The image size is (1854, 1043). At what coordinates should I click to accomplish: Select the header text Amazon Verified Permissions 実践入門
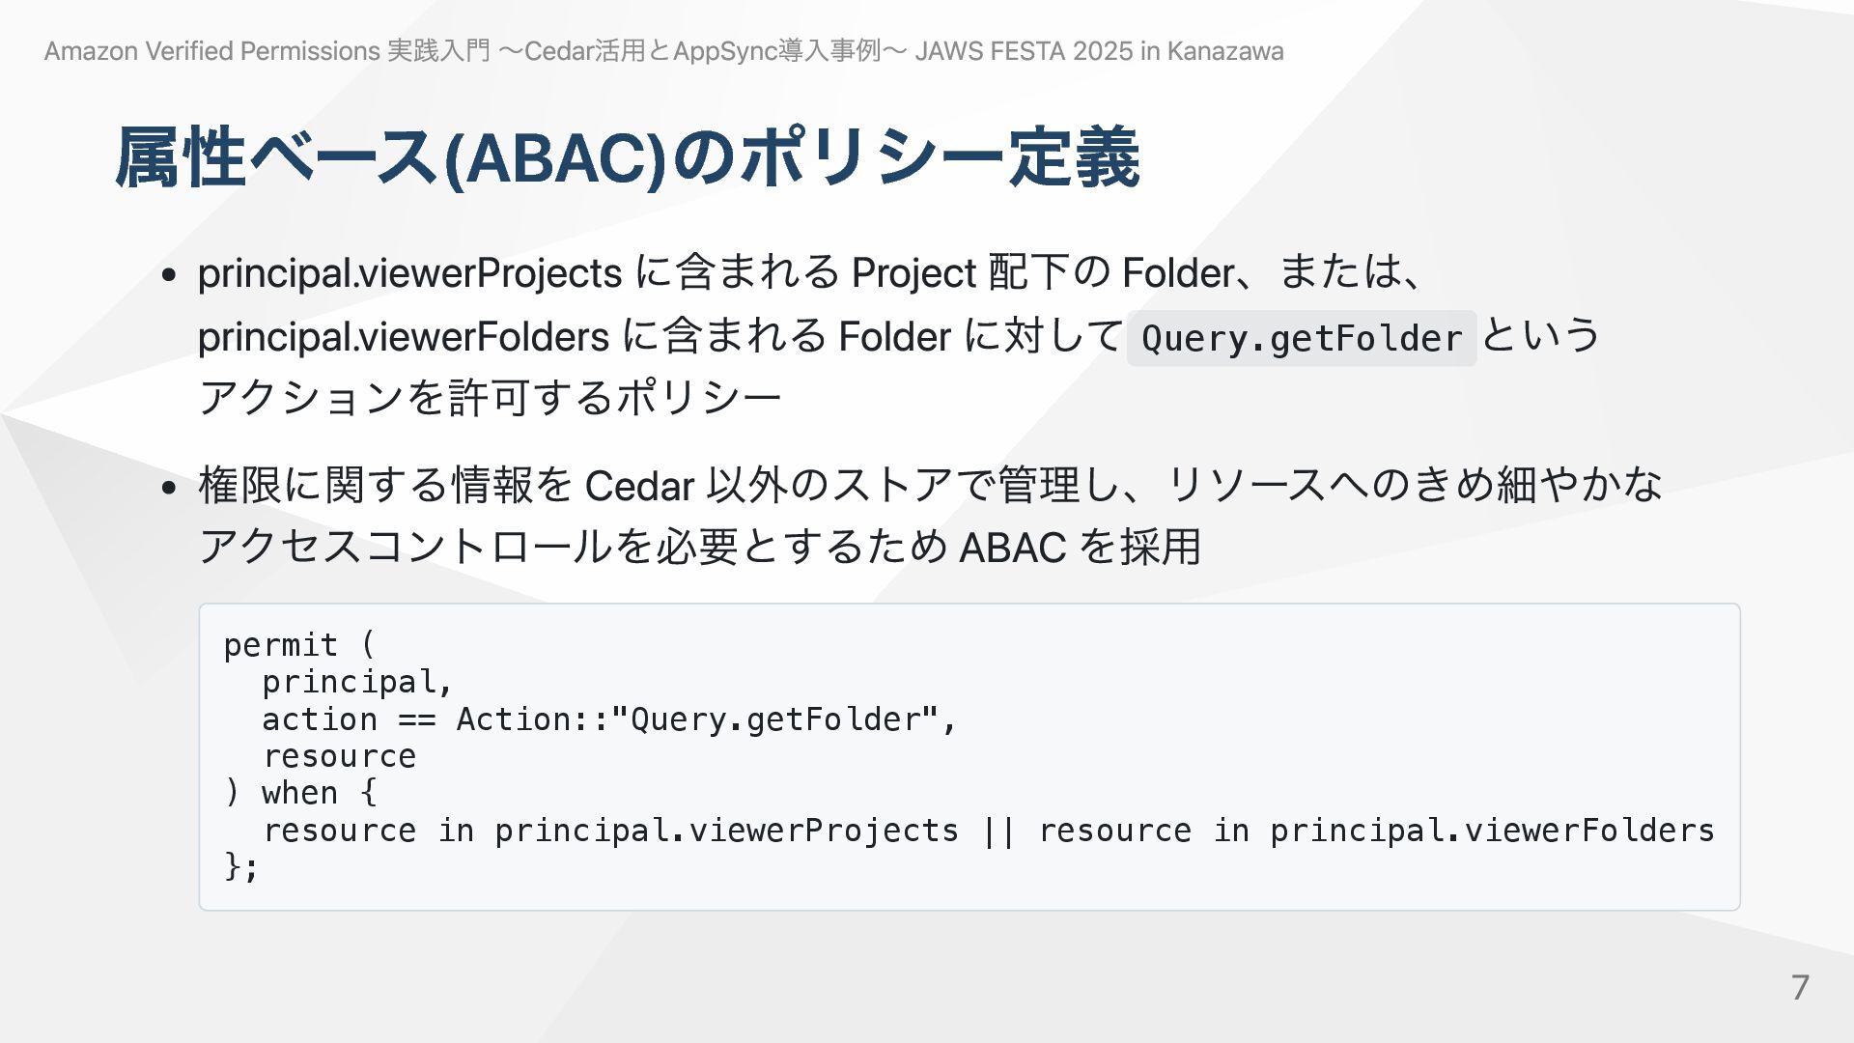click(x=267, y=51)
